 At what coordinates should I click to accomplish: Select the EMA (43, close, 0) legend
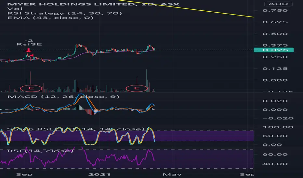click(50, 18)
